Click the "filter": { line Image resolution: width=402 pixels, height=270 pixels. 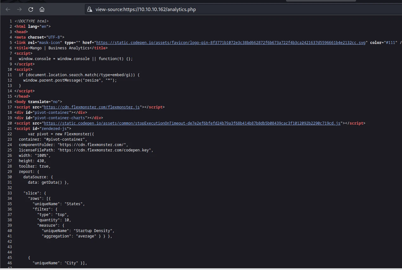coord(45,209)
